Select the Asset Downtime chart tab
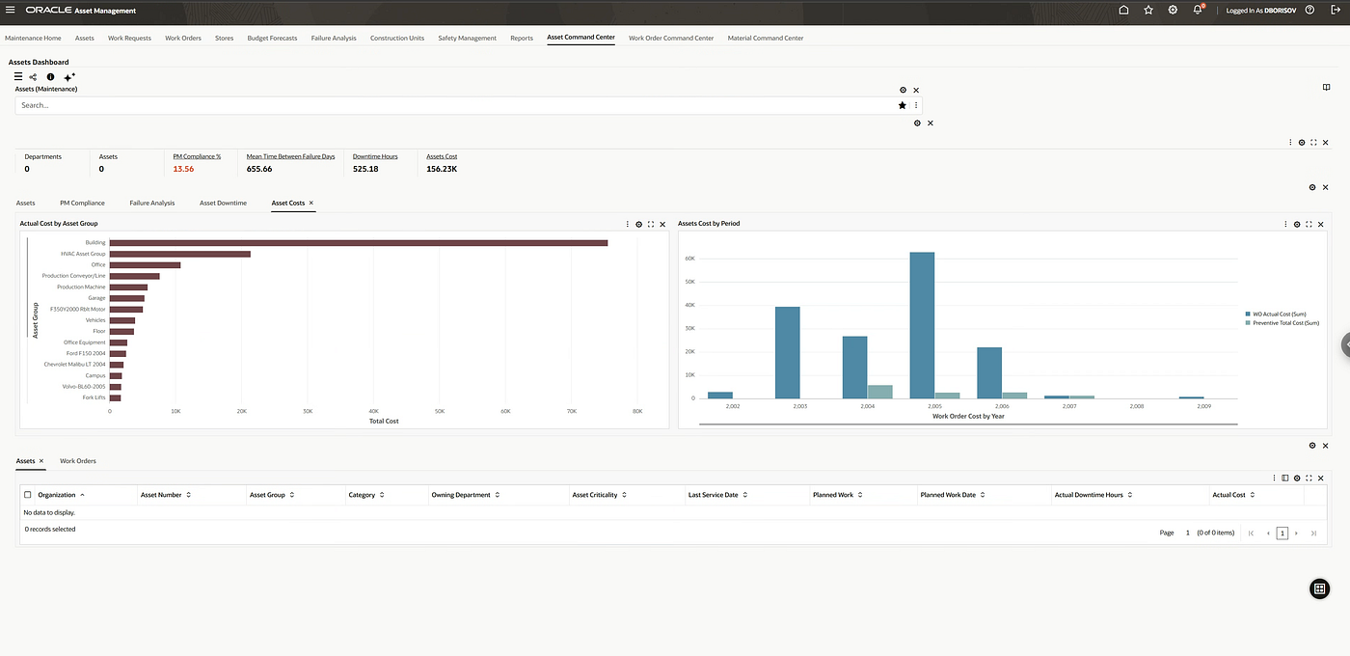 click(x=223, y=204)
